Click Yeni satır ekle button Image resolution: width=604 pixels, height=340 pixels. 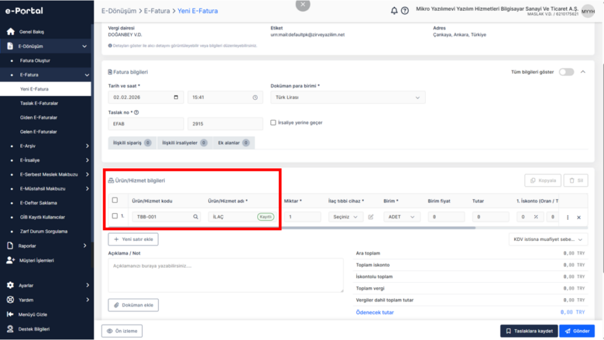(133, 239)
